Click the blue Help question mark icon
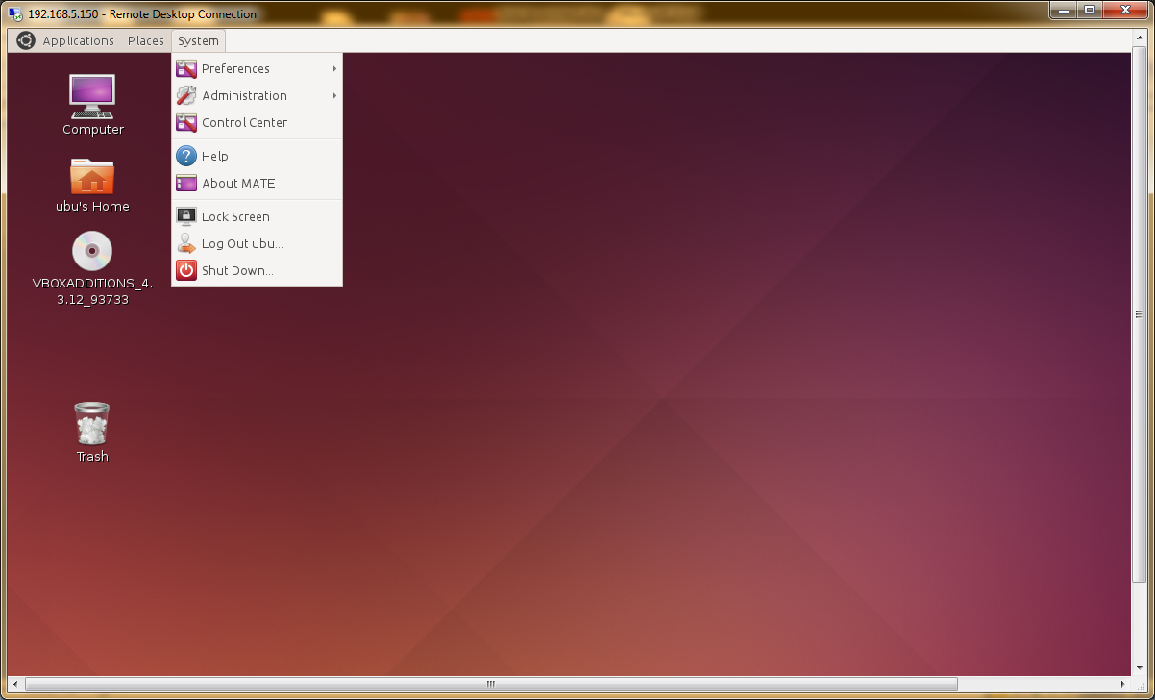 pyautogui.click(x=186, y=157)
